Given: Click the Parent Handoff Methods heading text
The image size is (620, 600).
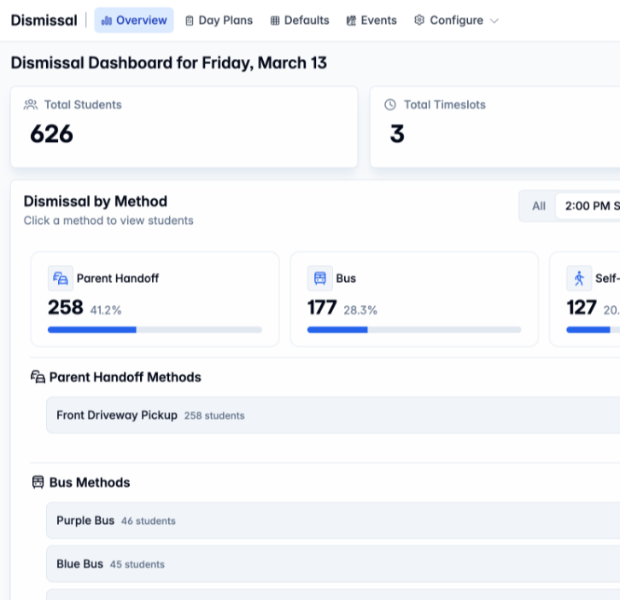Looking at the screenshot, I should 125,377.
